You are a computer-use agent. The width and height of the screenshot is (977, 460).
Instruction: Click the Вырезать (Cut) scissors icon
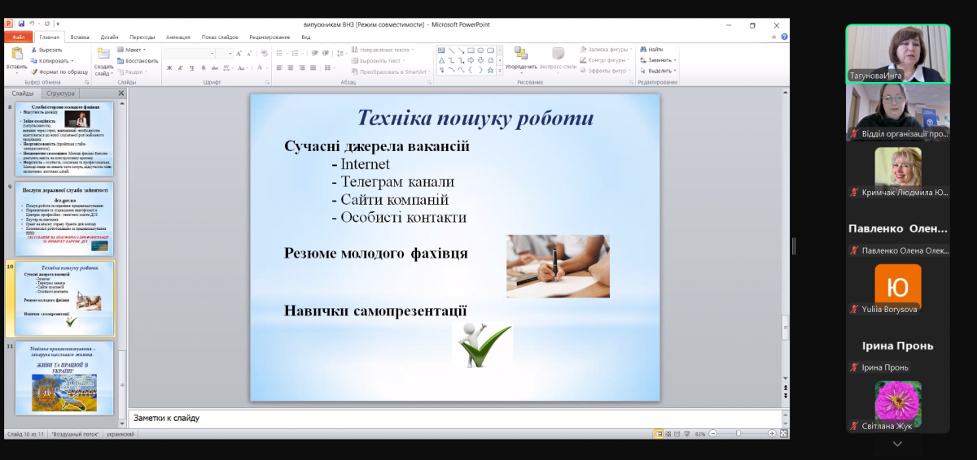(x=34, y=50)
